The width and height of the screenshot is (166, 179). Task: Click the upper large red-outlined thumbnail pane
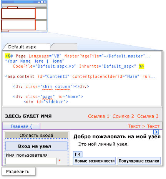(x=18, y=13)
